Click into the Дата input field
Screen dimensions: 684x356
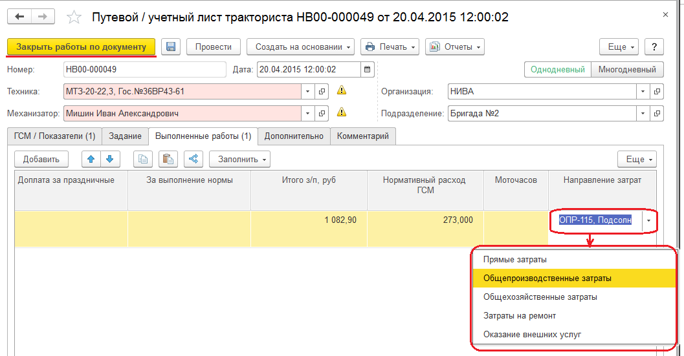tap(309, 69)
